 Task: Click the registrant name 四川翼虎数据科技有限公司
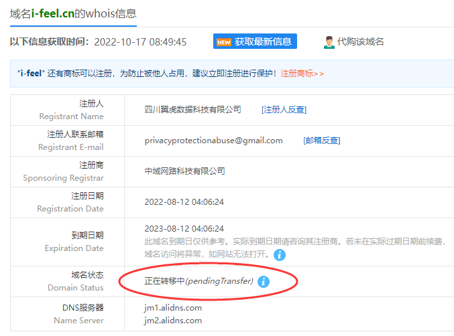(x=192, y=110)
